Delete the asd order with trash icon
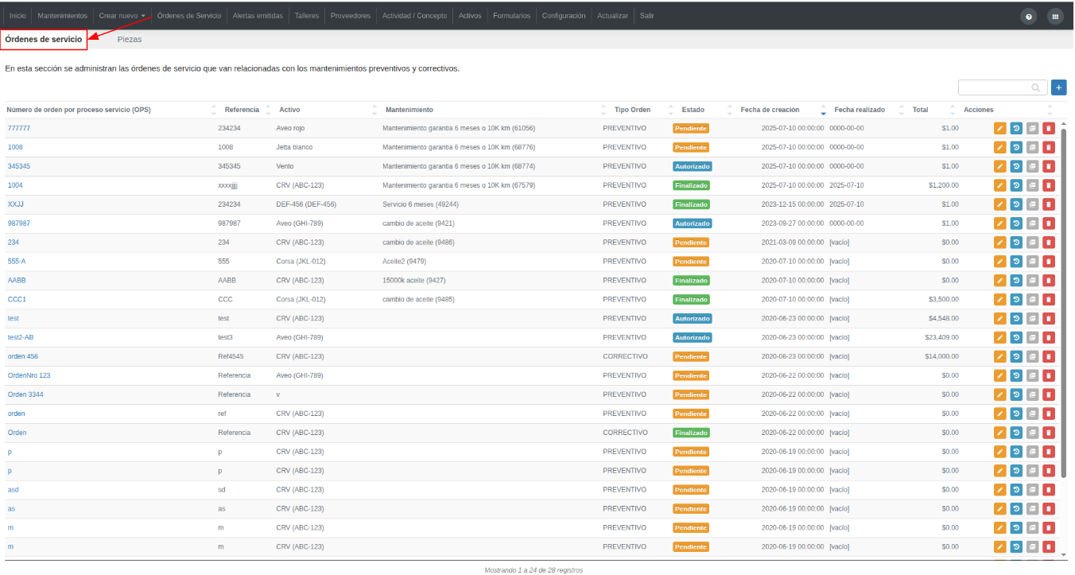The image size is (1075, 575). click(1049, 490)
